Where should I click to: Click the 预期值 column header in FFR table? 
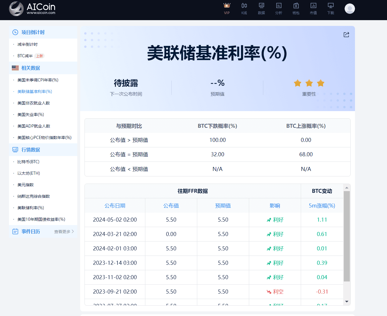(223, 205)
